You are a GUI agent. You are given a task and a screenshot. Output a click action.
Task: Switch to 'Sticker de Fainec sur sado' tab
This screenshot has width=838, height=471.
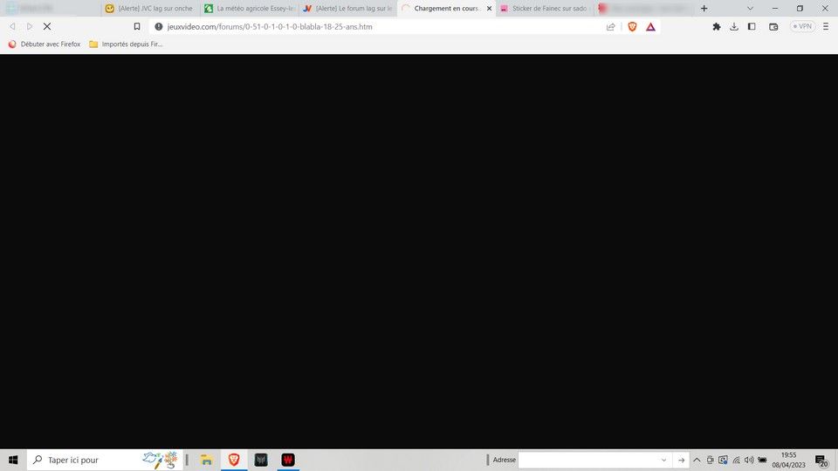(x=545, y=9)
